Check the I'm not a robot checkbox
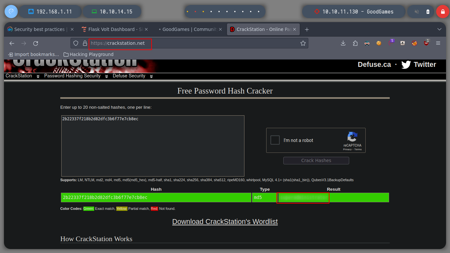This screenshot has height=253, width=450. click(275, 140)
